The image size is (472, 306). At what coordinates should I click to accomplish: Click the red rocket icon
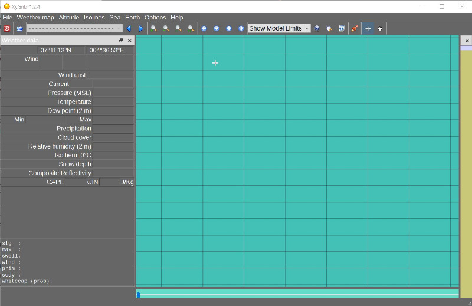(355, 28)
